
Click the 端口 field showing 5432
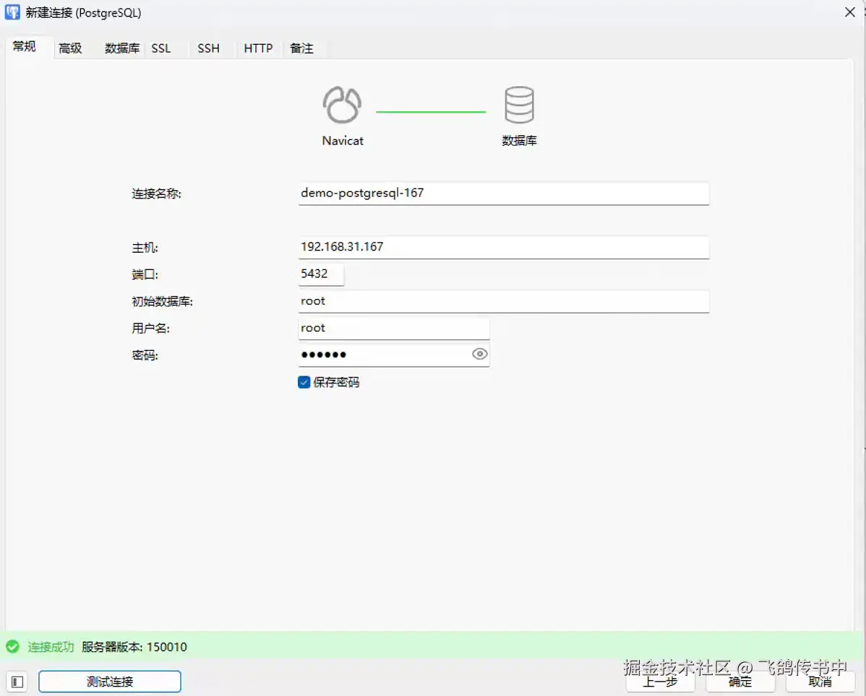[x=321, y=274]
